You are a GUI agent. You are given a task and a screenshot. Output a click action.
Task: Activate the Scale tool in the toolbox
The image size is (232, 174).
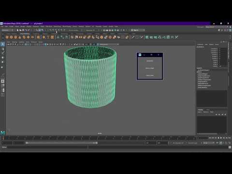(x=2, y=67)
